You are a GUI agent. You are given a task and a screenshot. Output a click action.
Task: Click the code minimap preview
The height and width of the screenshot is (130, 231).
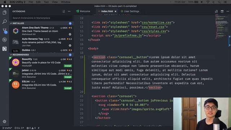coord(222,26)
